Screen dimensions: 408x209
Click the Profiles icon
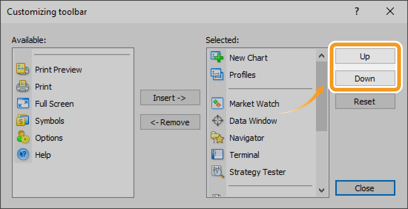217,74
